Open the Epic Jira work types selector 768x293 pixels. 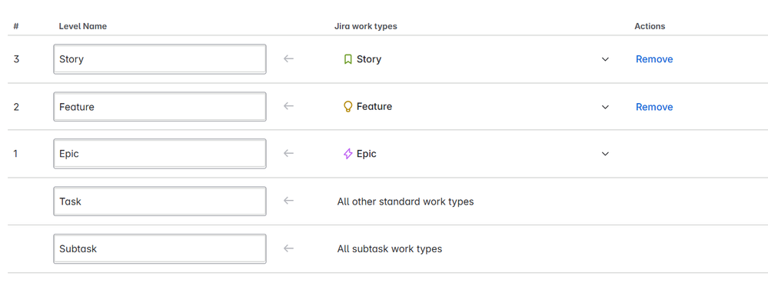click(475, 154)
